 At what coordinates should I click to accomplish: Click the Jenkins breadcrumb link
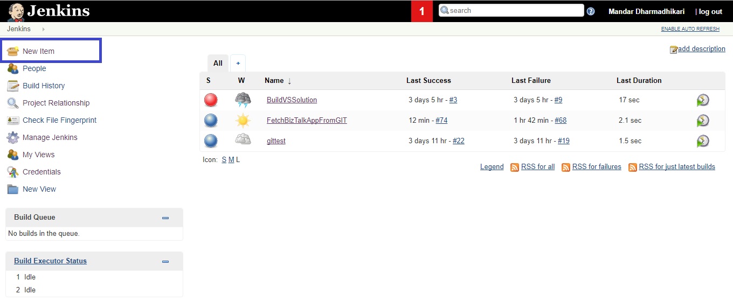pyautogui.click(x=19, y=29)
